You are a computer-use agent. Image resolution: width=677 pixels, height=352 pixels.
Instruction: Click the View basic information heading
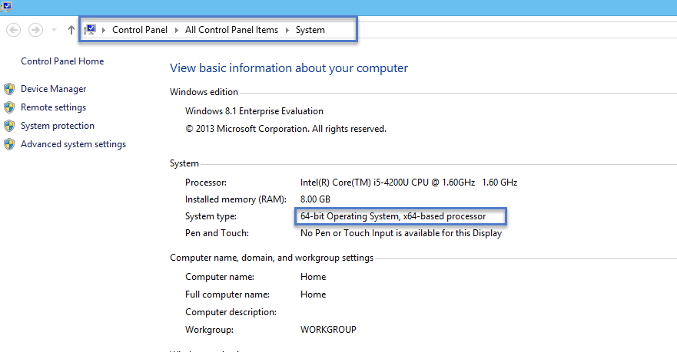[x=288, y=68]
